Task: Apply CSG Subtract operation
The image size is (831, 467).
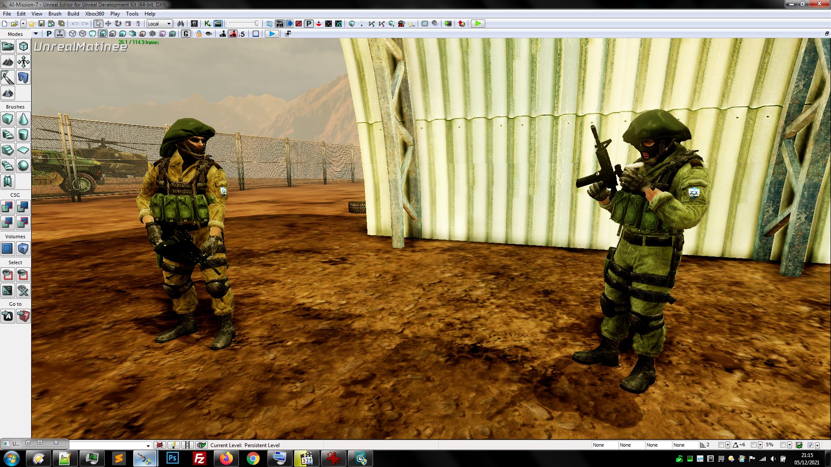Action: click(23, 207)
